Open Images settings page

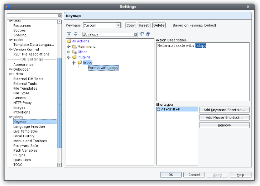(x=19, y=108)
